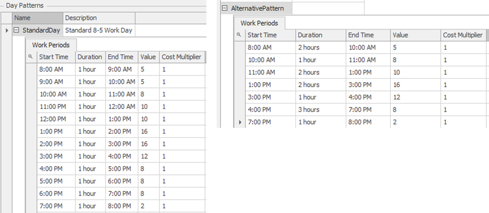Select the AlternativePattern name cell

pyautogui.click(x=257, y=8)
